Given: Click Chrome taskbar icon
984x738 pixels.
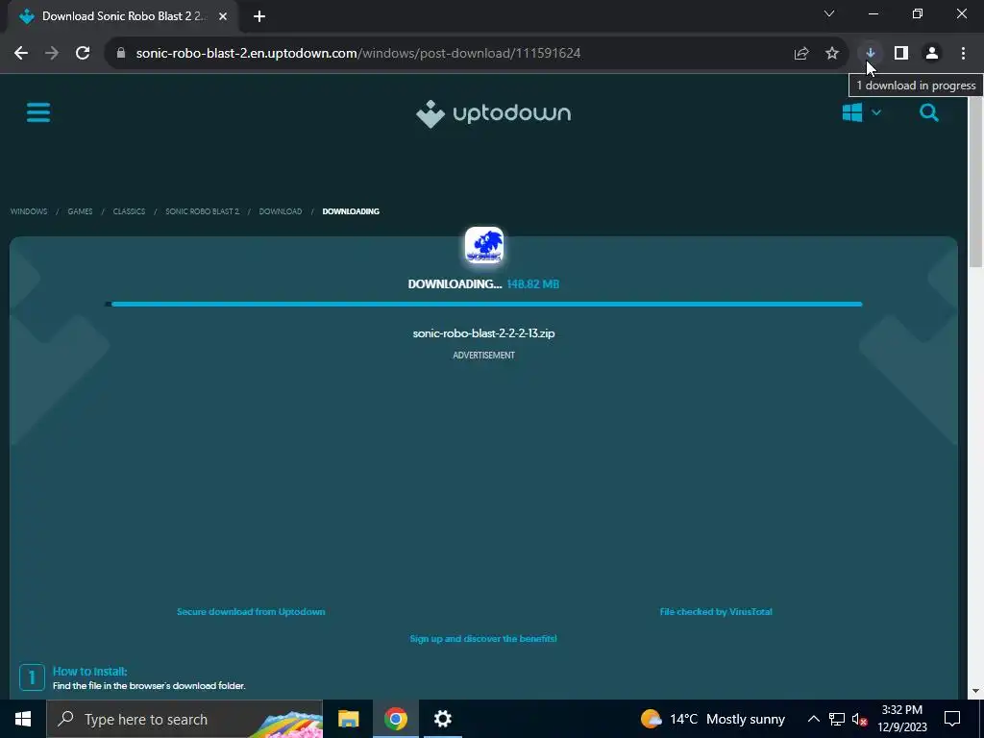Looking at the screenshot, I should (x=395, y=719).
